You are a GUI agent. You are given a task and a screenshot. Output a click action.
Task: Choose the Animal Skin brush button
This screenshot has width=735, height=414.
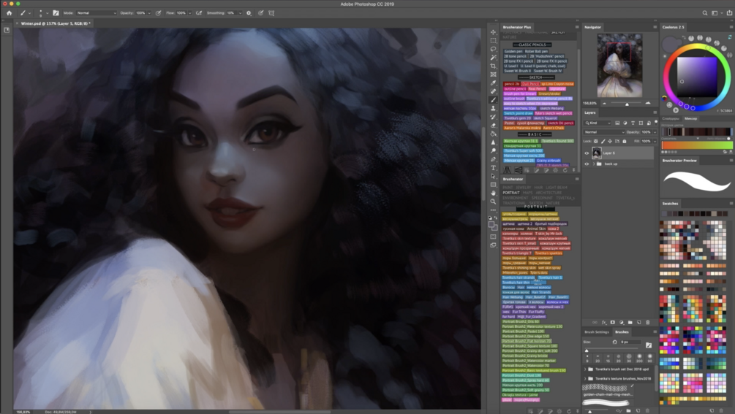click(x=536, y=229)
